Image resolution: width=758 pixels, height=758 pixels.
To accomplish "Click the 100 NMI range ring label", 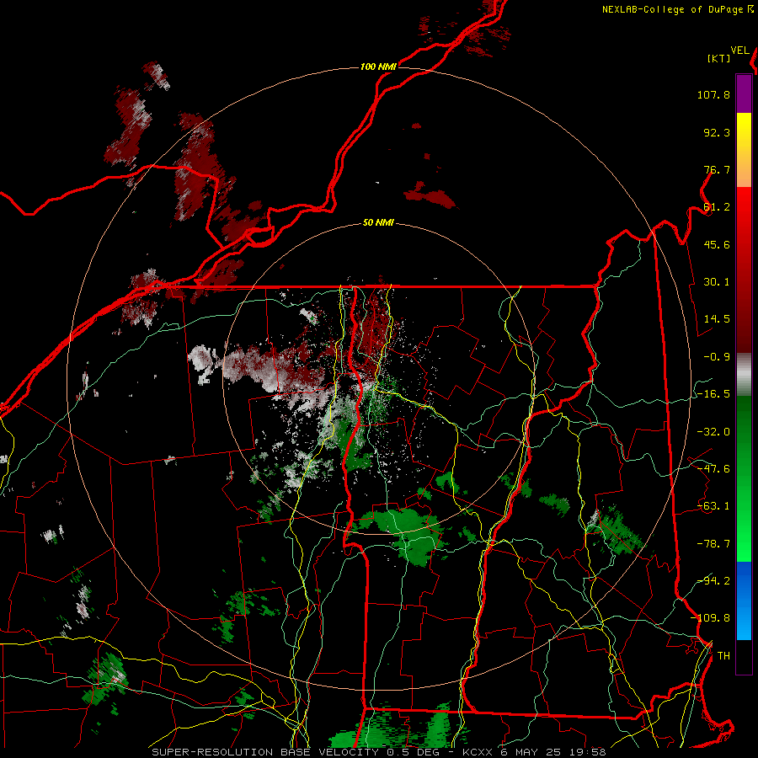I will click(378, 67).
